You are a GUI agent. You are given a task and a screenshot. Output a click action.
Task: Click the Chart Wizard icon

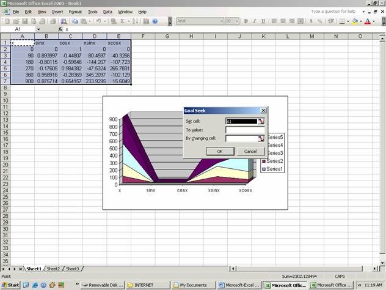pyautogui.click(x=146, y=21)
